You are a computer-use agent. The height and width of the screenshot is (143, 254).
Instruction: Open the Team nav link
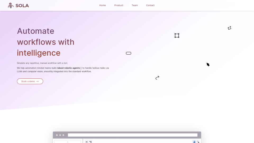135,5
